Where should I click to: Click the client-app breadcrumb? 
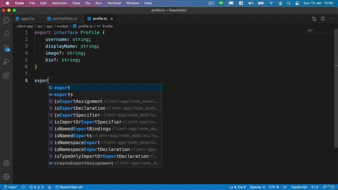pyautogui.click(x=25, y=26)
